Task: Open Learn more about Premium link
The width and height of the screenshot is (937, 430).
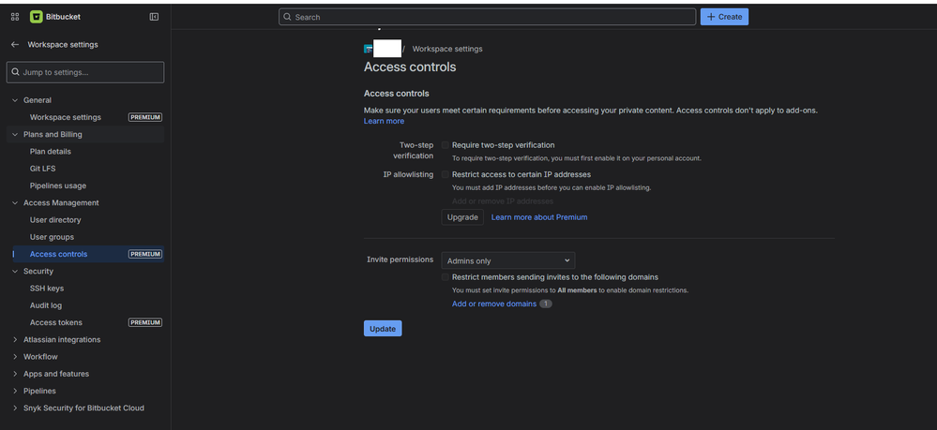Action: point(539,217)
